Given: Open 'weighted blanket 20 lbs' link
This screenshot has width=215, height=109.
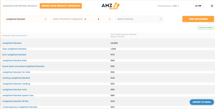Looking at the screenshot, I should (x=15, y=101).
